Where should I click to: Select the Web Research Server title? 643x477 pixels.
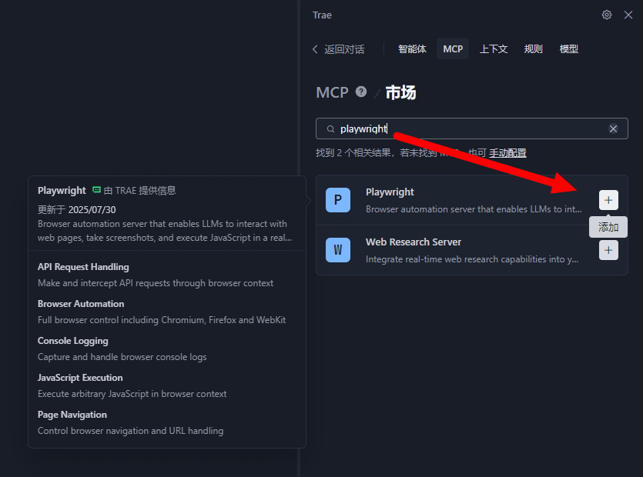pyautogui.click(x=414, y=242)
